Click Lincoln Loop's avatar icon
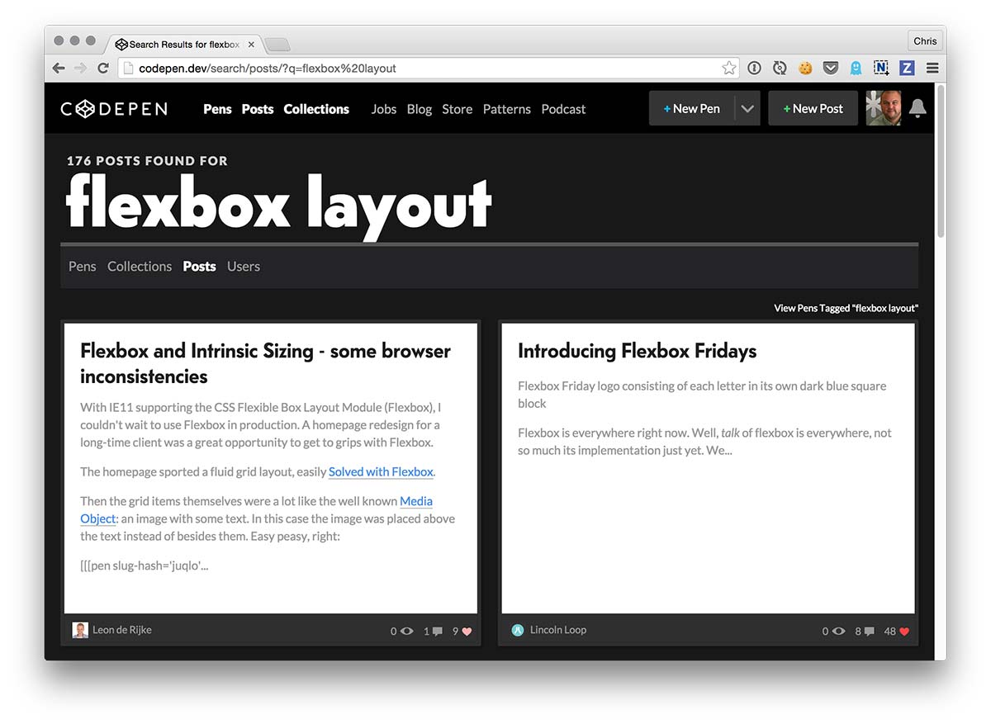Viewport: 991px width, 724px height. 518,630
